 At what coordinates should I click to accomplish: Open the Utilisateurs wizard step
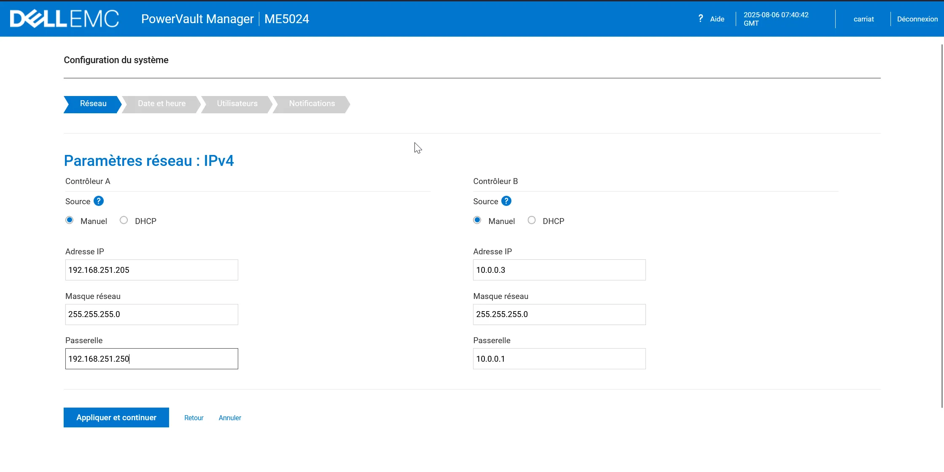pos(237,104)
